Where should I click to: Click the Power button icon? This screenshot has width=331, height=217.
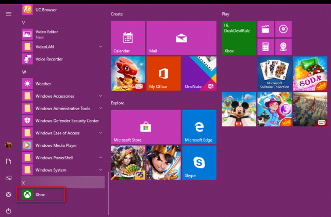(8, 211)
